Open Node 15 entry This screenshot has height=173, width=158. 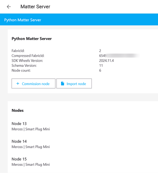[19, 159]
